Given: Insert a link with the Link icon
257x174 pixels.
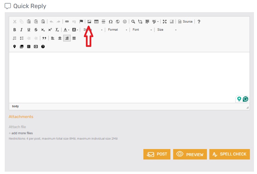Looking at the screenshot, I should (x=67, y=22).
